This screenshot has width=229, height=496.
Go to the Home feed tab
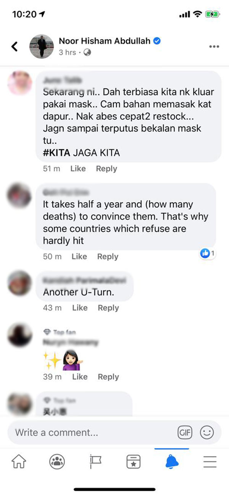19,462
